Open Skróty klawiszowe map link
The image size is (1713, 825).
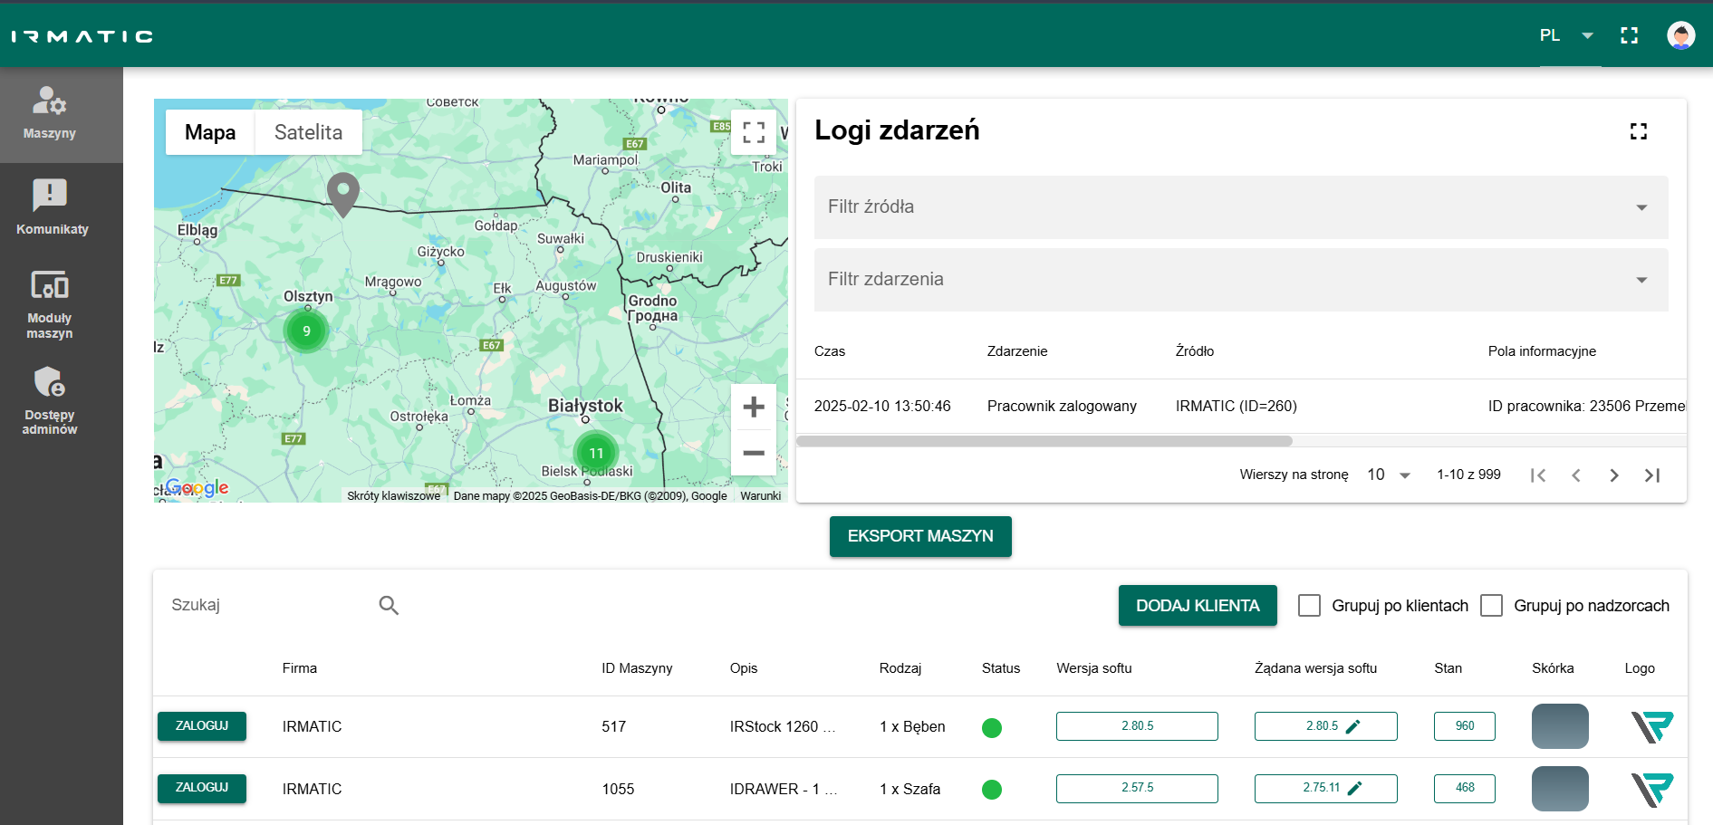[393, 496]
